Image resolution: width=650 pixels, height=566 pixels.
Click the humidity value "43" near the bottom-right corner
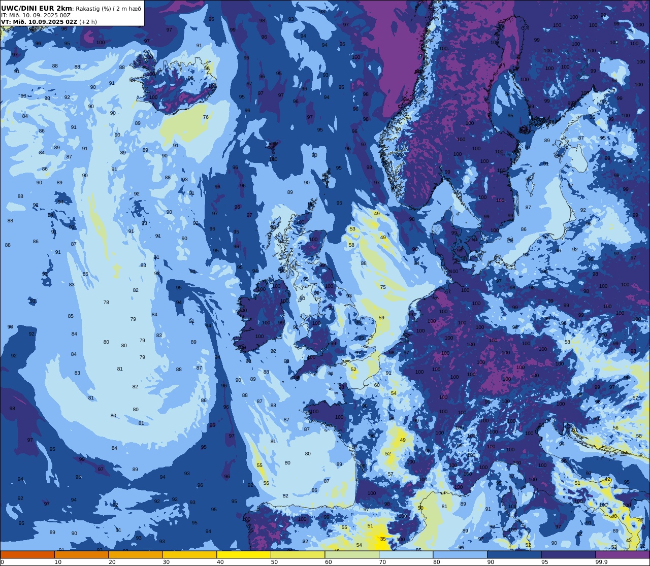629,541
